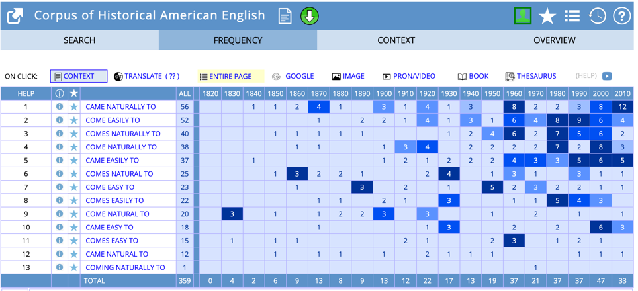Open the COME EASILY TO phrase link
The width and height of the screenshot is (638, 291).
pos(113,120)
